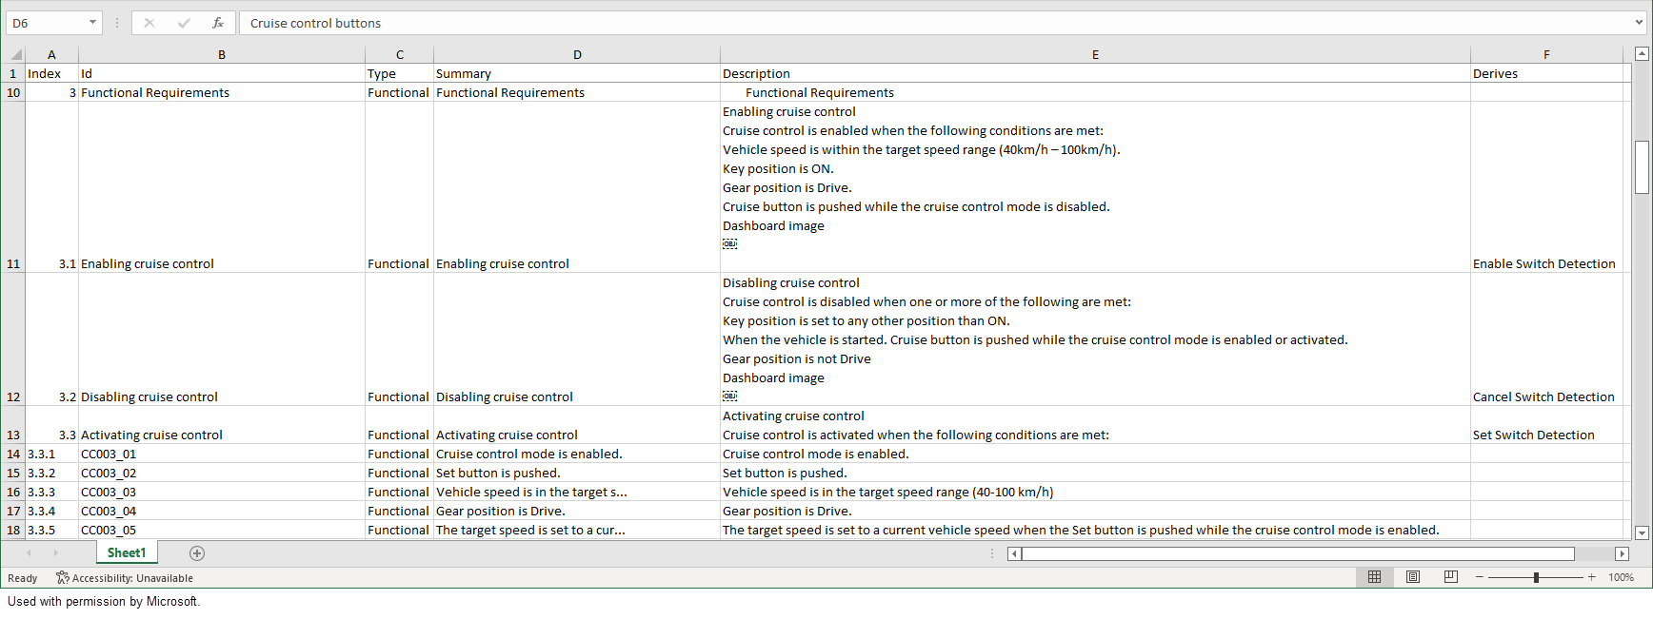Screen dimensions: 1653x619
Task: Add a new sheet with plus icon
Action: point(197,553)
